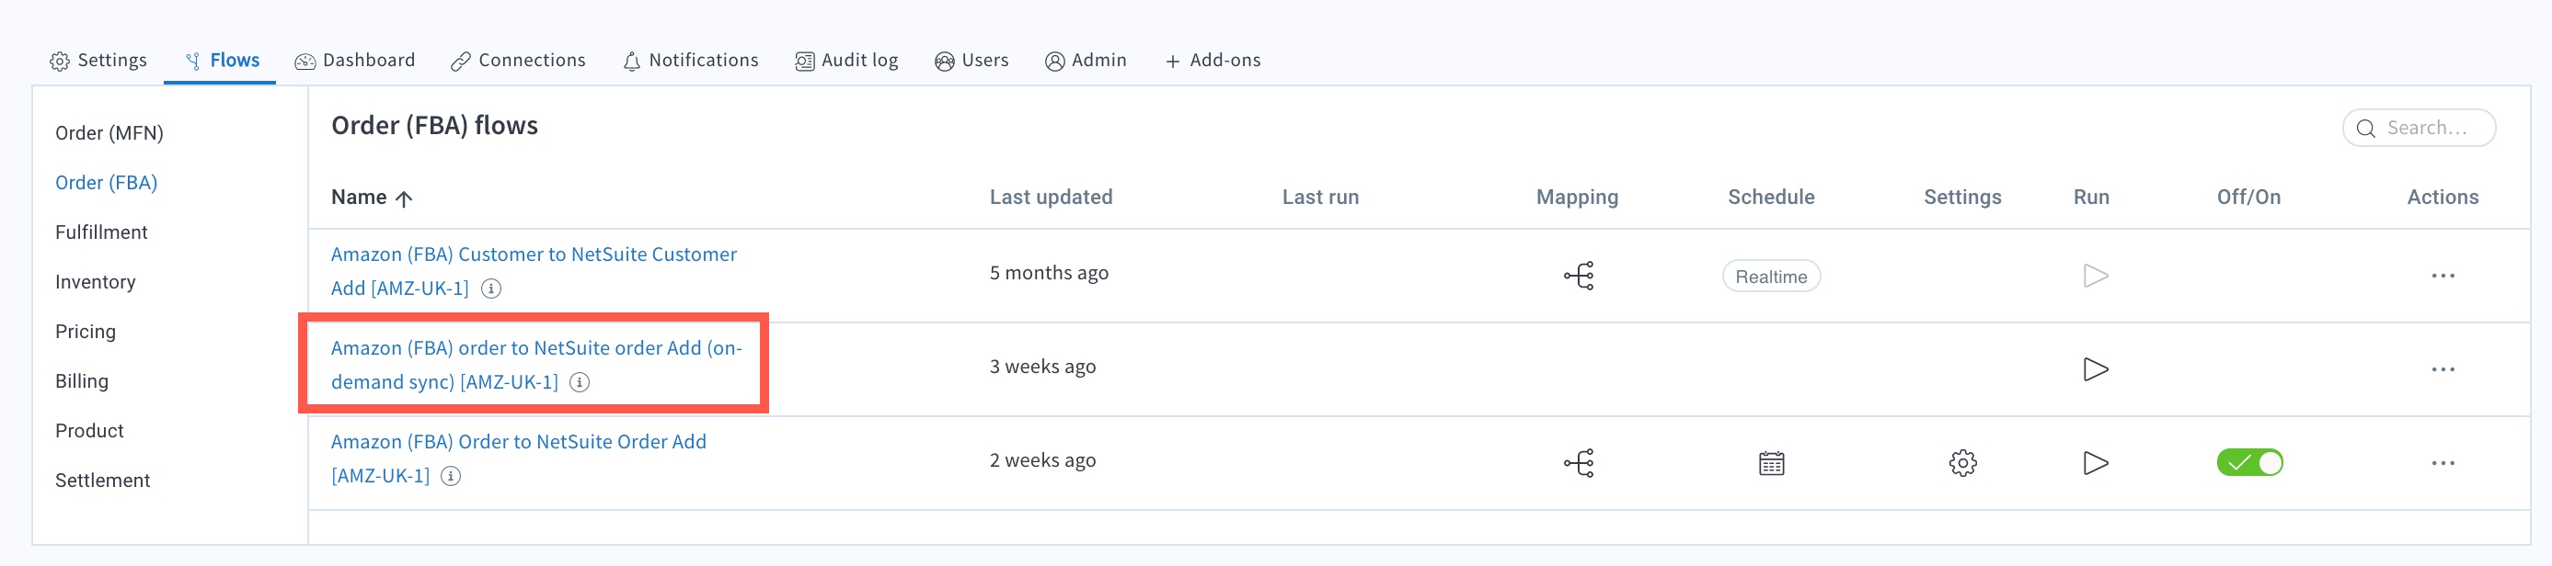Open the on-demand sync order Add flow
Screen dimensions: 2552x566
point(536,364)
